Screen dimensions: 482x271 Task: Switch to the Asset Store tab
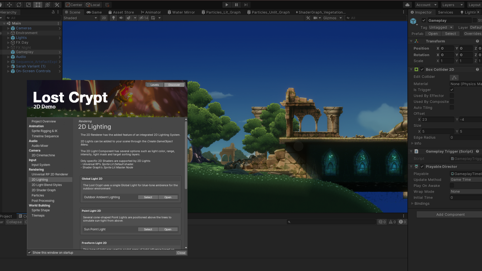(x=121, y=12)
